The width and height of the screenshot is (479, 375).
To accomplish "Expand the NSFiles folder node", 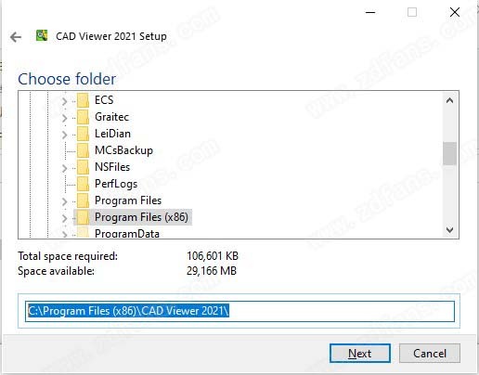I will [64, 168].
